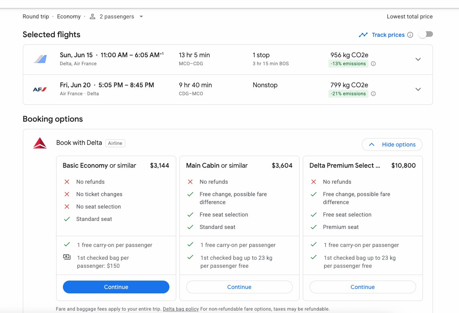Click the 9 hr 40 min duration
Viewport: 459px width, 313px height.
click(x=195, y=85)
